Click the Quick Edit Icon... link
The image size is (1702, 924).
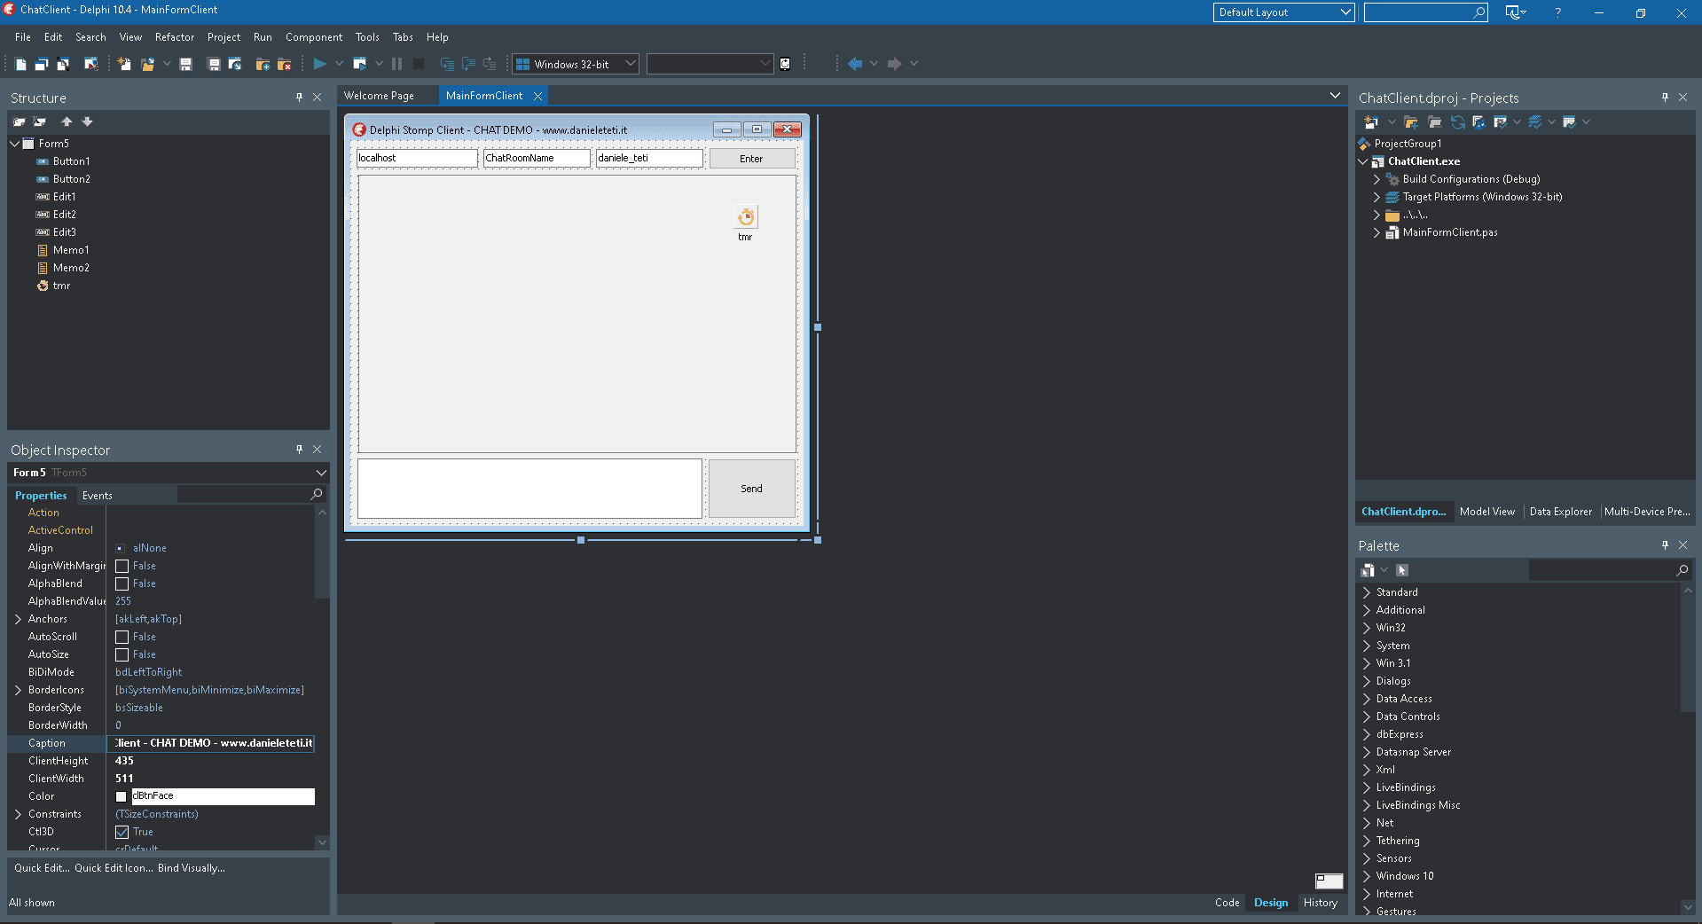[114, 868]
